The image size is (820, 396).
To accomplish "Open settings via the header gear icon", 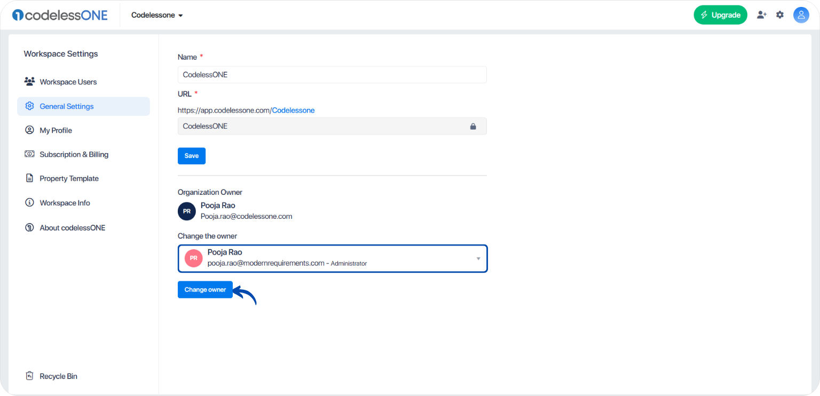I will pos(780,15).
